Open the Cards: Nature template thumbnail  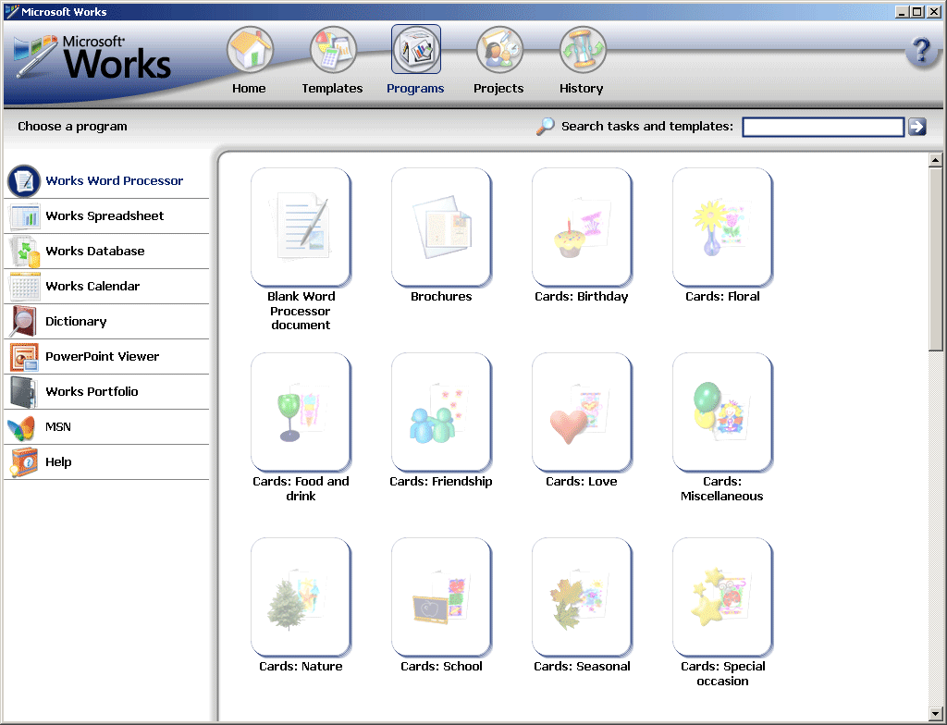(x=301, y=596)
